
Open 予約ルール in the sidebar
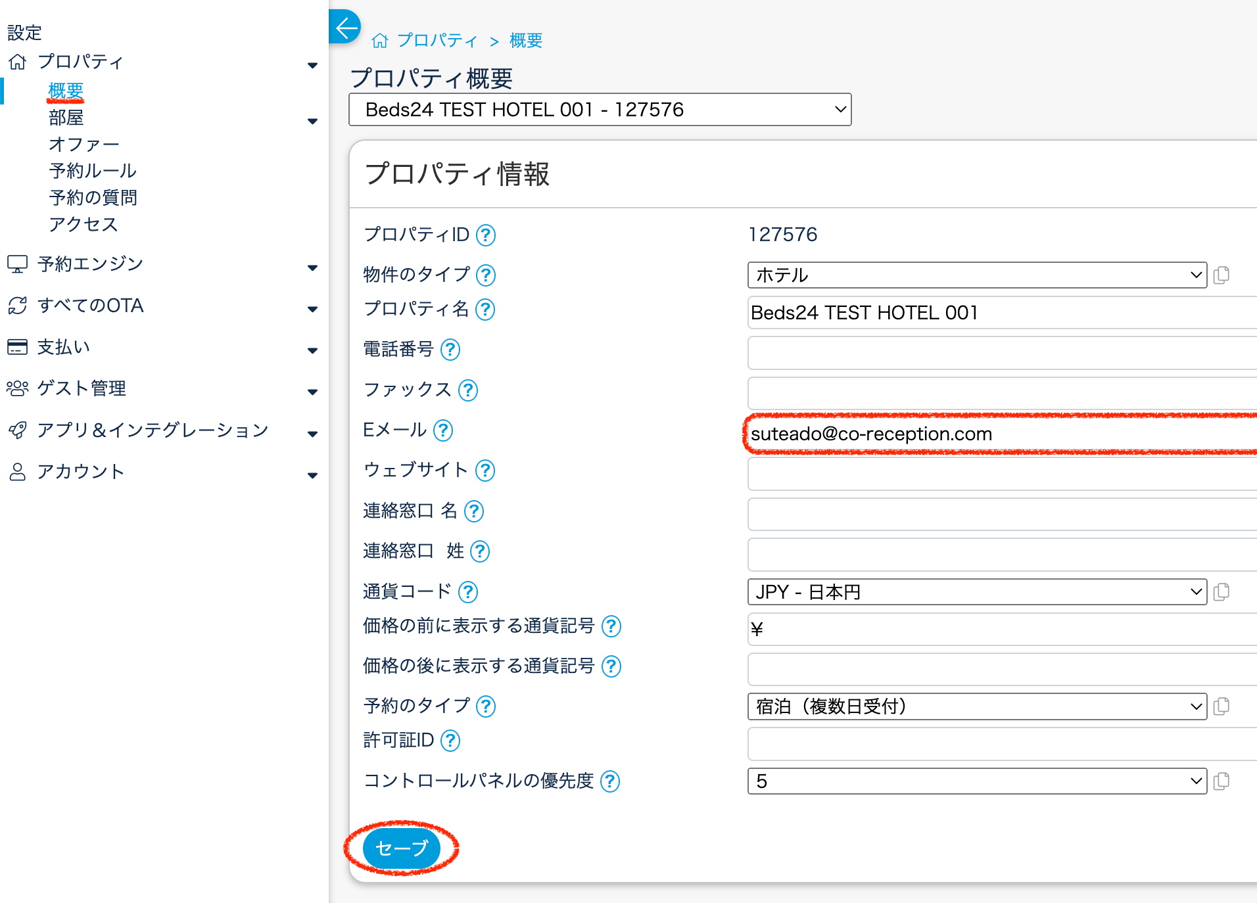[x=93, y=171]
